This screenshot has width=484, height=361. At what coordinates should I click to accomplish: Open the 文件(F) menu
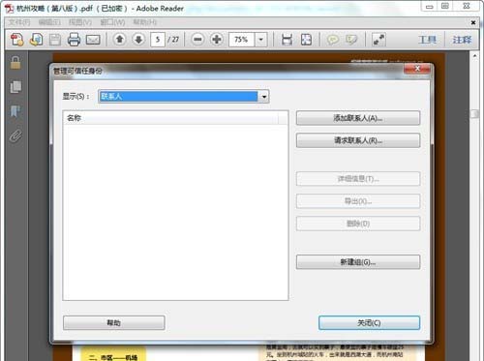coord(19,22)
